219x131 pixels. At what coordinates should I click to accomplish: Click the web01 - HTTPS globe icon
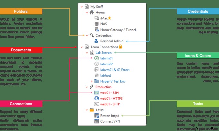(97, 98)
